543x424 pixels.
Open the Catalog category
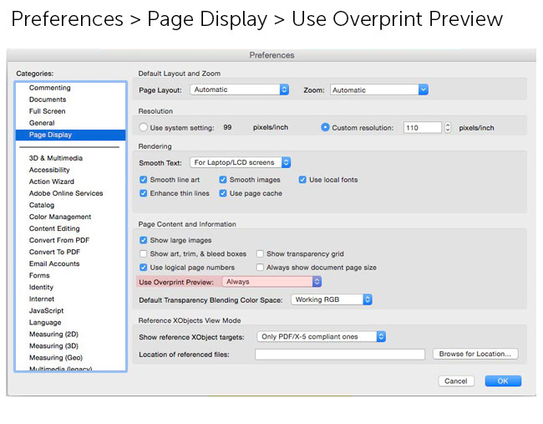[x=42, y=205]
